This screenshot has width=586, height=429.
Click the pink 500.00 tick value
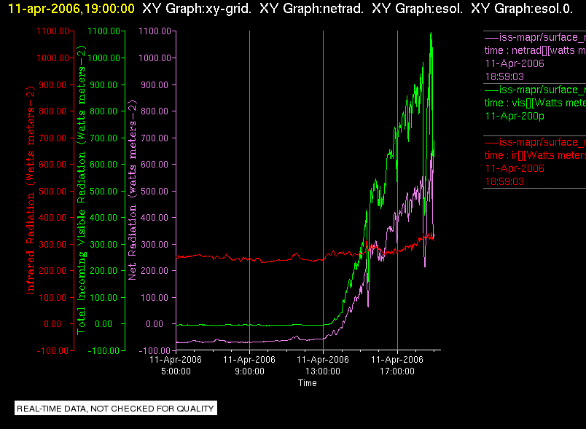pyautogui.click(x=155, y=192)
